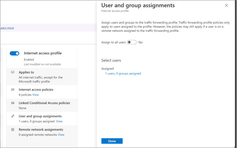The image size is (237, 148).
Task: Close the User and group assignments panel
Action: pos(226,5)
